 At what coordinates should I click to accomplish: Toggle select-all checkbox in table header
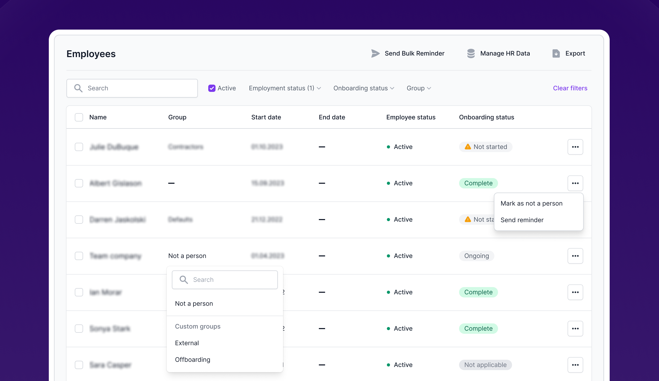[x=79, y=117]
